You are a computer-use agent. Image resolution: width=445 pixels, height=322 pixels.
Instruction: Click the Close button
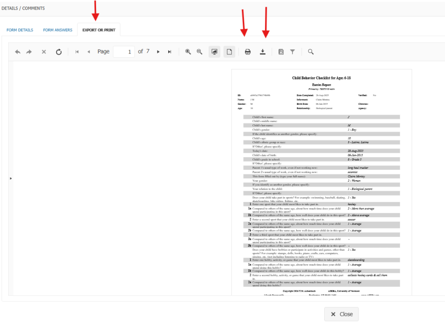pos(341,314)
